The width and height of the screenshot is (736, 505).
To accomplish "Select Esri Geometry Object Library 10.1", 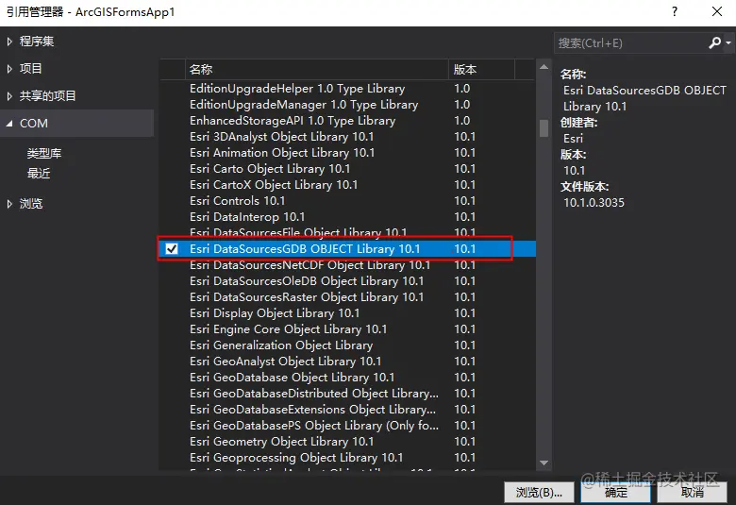I will coord(347,442).
